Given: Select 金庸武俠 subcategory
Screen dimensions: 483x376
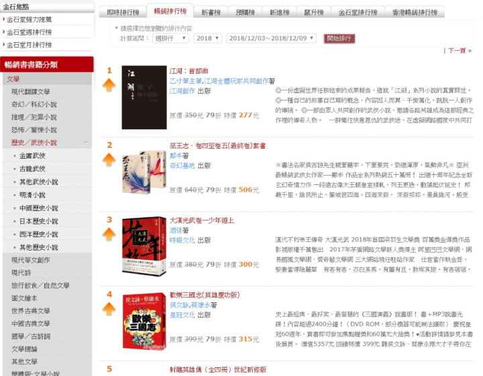Looking at the screenshot, I should pos(32,155).
